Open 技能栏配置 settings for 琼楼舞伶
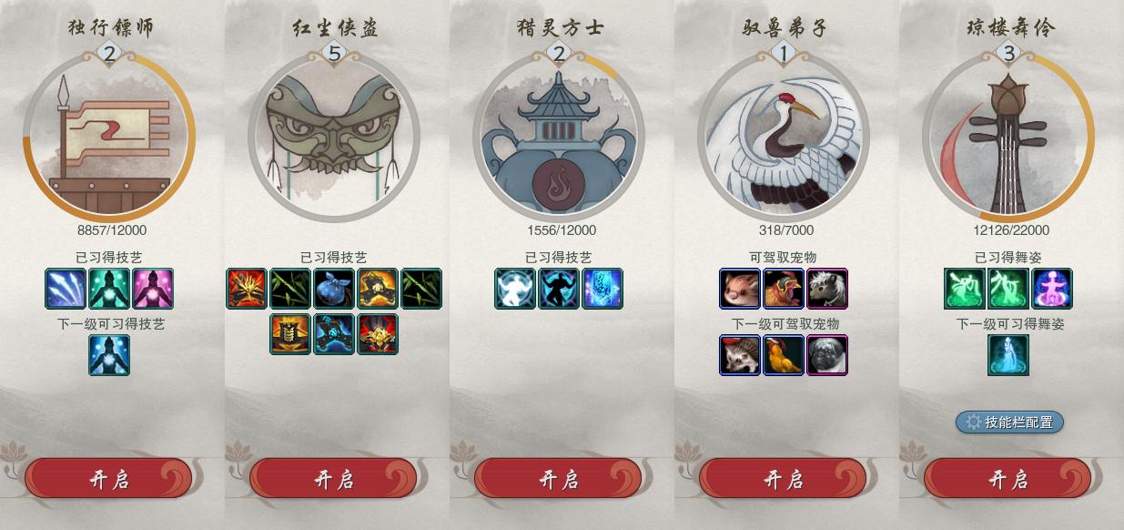The width and height of the screenshot is (1124, 530). [x=1009, y=422]
